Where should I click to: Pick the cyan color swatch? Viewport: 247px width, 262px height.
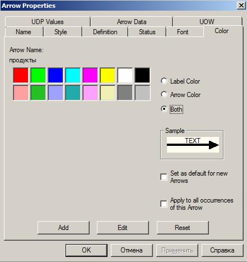coord(73,75)
